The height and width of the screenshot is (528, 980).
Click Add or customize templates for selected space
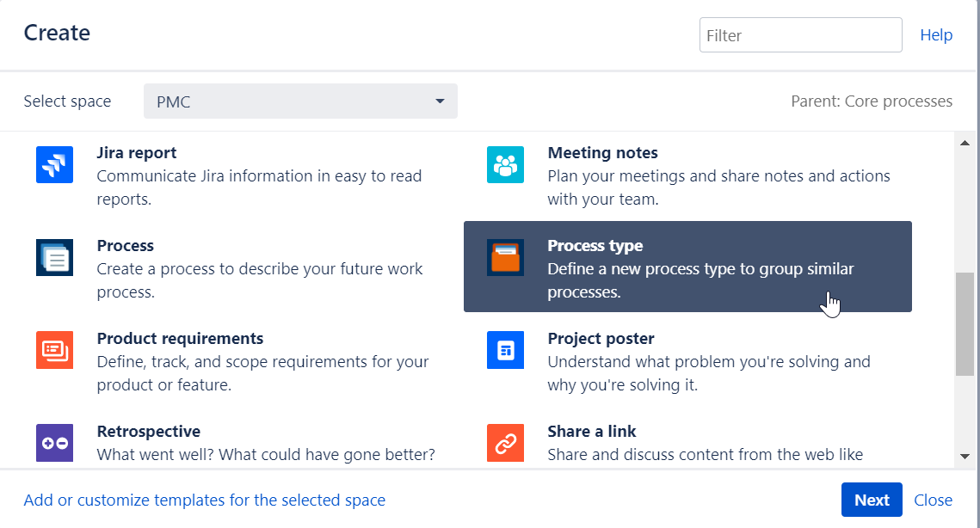pyautogui.click(x=205, y=500)
